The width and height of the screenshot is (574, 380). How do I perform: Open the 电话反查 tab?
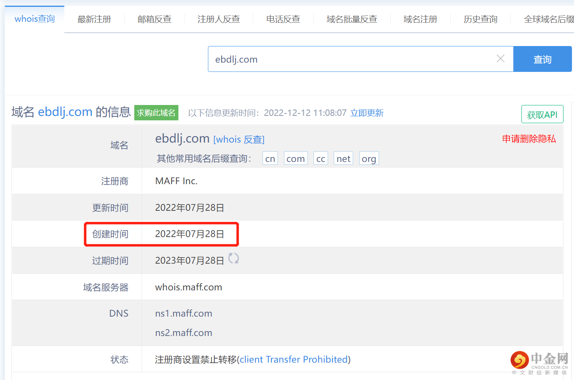[283, 19]
